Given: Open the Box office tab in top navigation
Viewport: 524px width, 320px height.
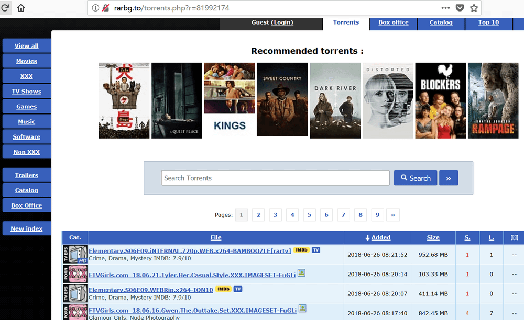Looking at the screenshot, I should (x=394, y=22).
